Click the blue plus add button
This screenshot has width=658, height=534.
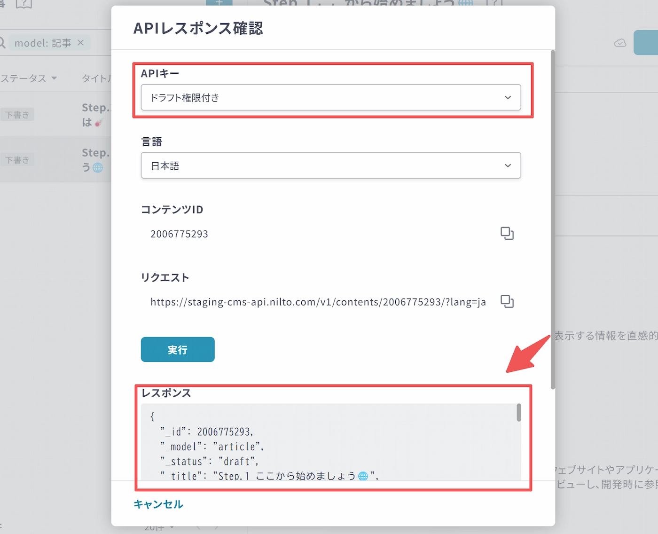(x=219, y=3)
